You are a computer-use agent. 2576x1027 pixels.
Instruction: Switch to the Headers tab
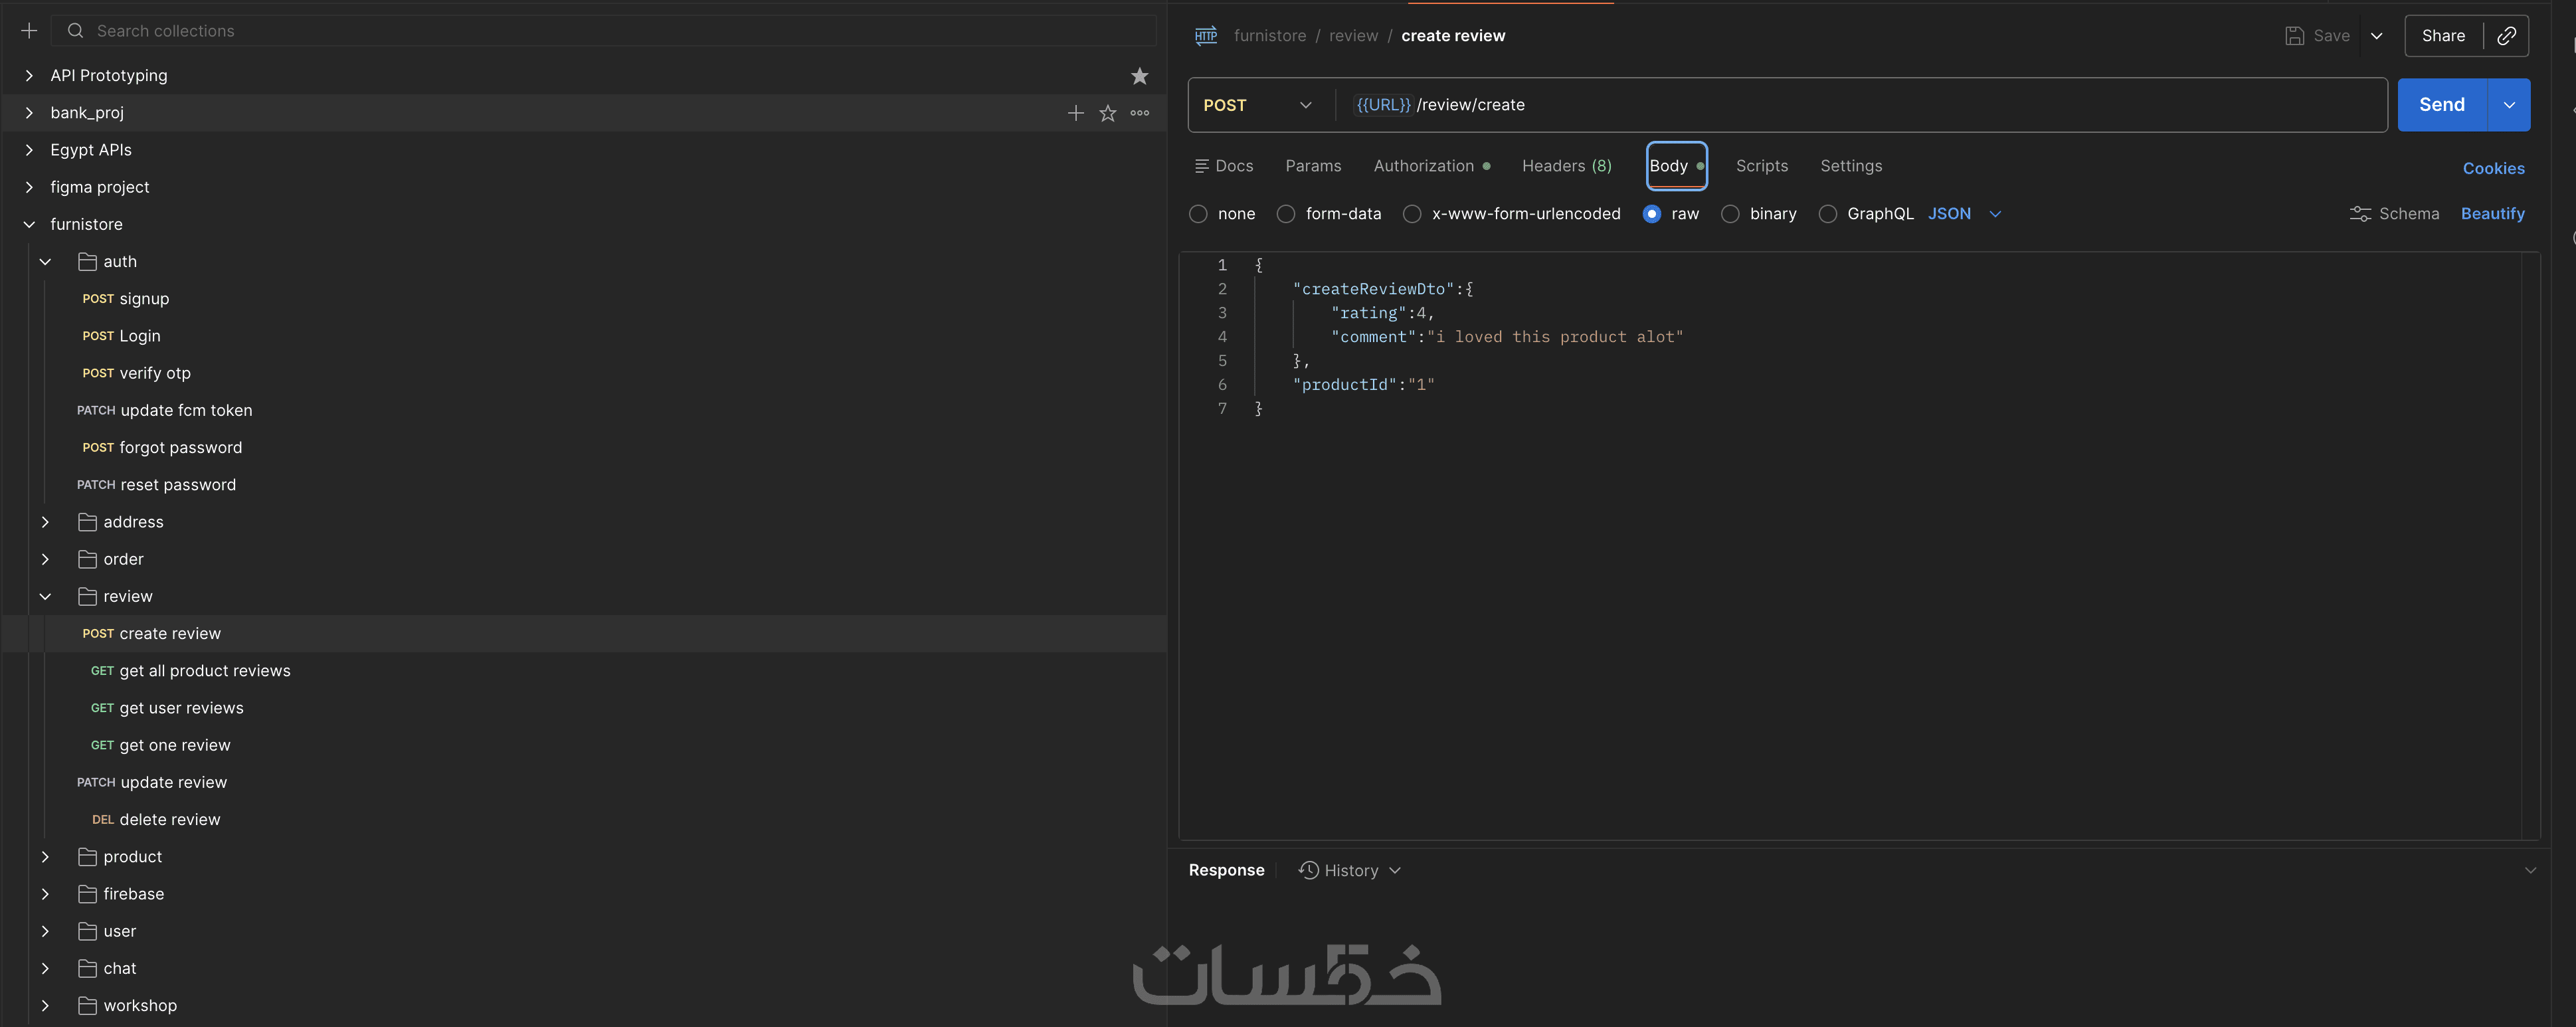(1566, 166)
